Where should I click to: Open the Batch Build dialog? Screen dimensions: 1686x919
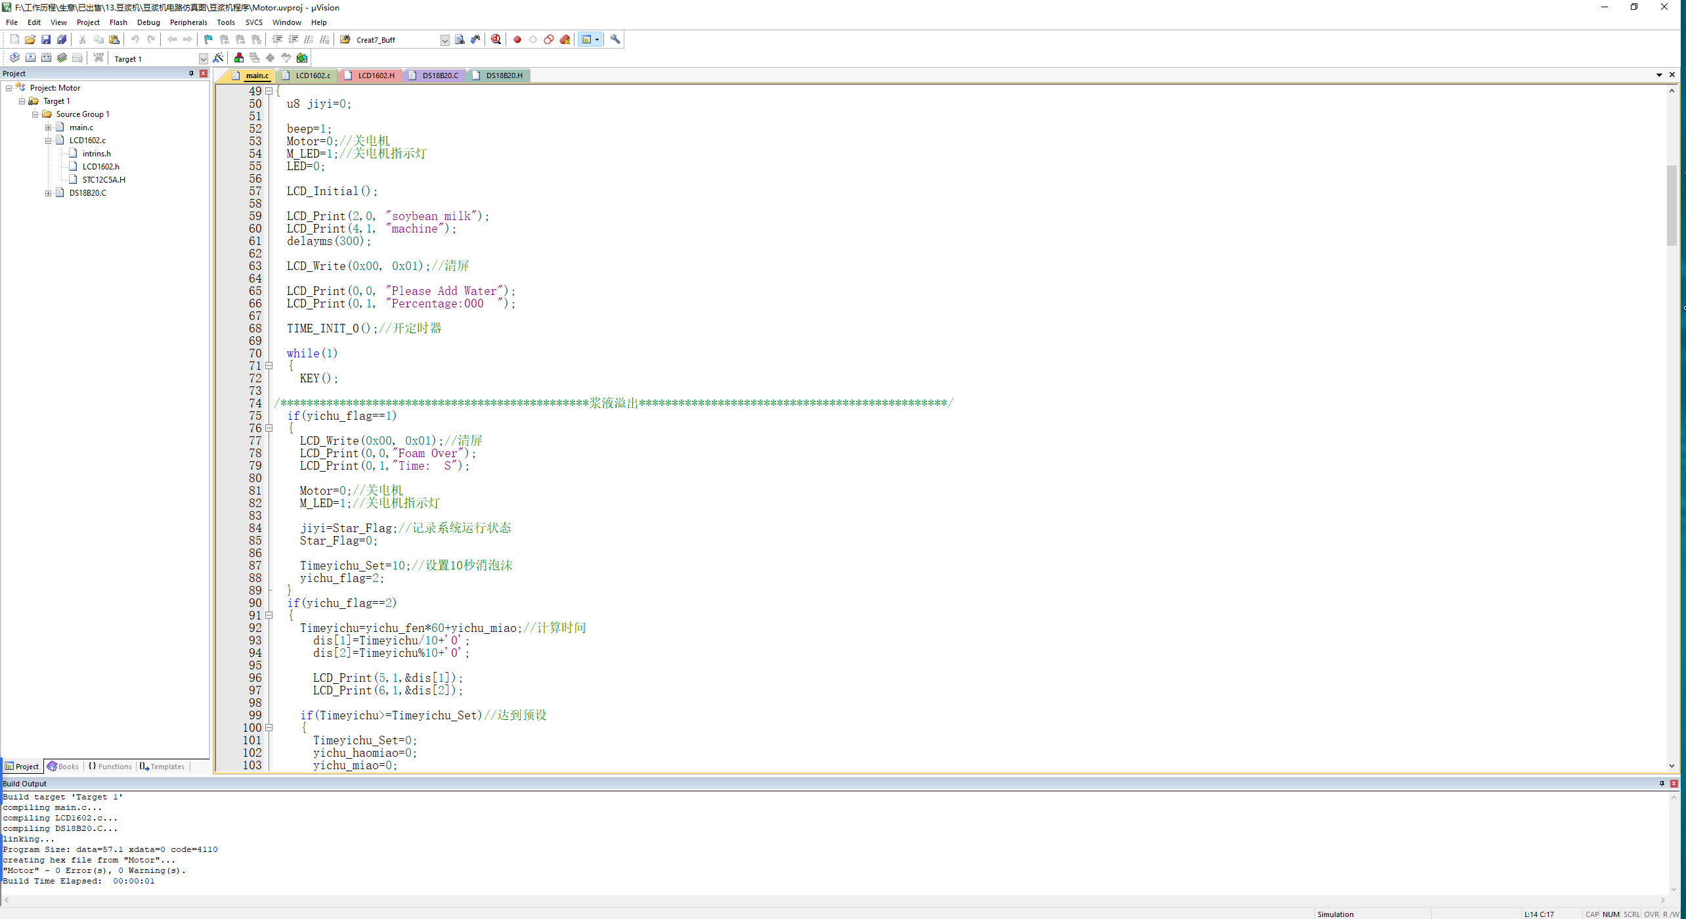click(x=62, y=58)
